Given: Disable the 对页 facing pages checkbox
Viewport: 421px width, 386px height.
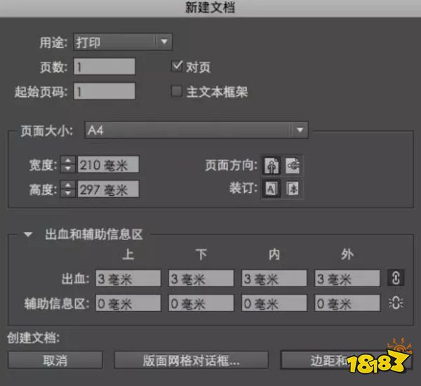Looking at the screenshot, I should (177, 67).
